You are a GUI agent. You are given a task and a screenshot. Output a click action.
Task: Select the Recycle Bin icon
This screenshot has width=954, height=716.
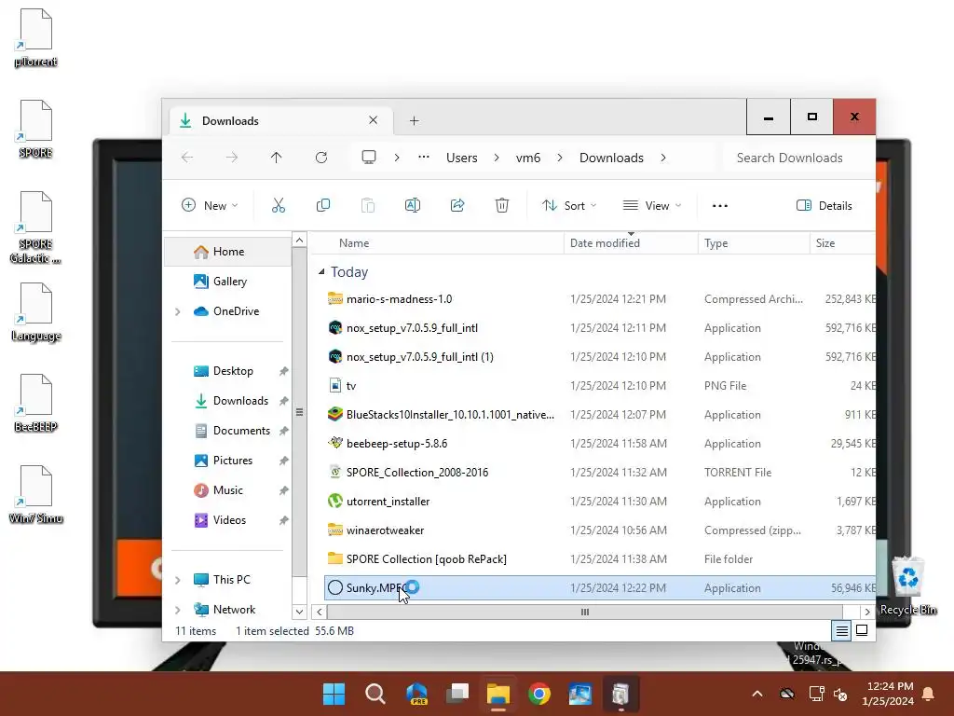pos(907,585)
